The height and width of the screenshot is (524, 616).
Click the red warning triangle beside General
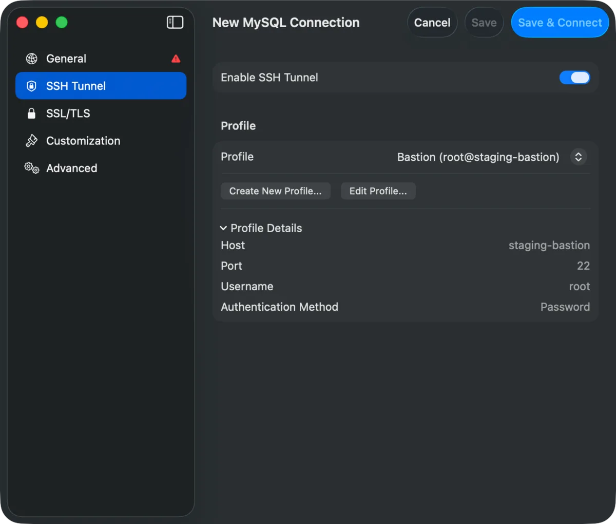tap(176, 59)
